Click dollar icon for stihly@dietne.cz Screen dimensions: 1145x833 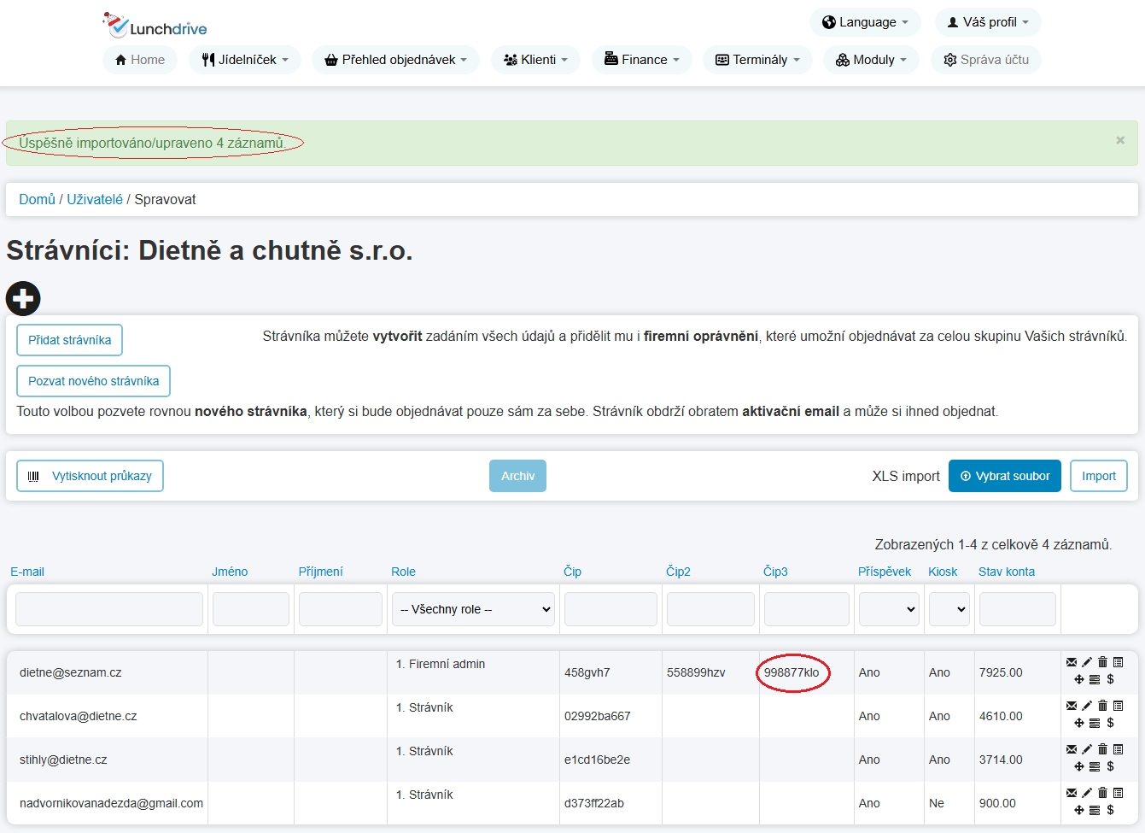1110,766
